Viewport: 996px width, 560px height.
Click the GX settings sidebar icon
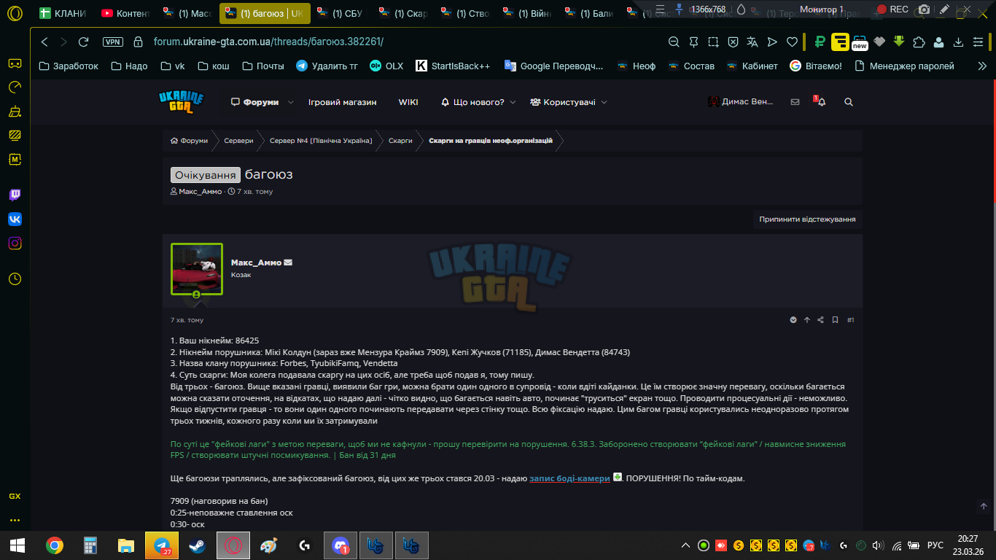(15, 496)
